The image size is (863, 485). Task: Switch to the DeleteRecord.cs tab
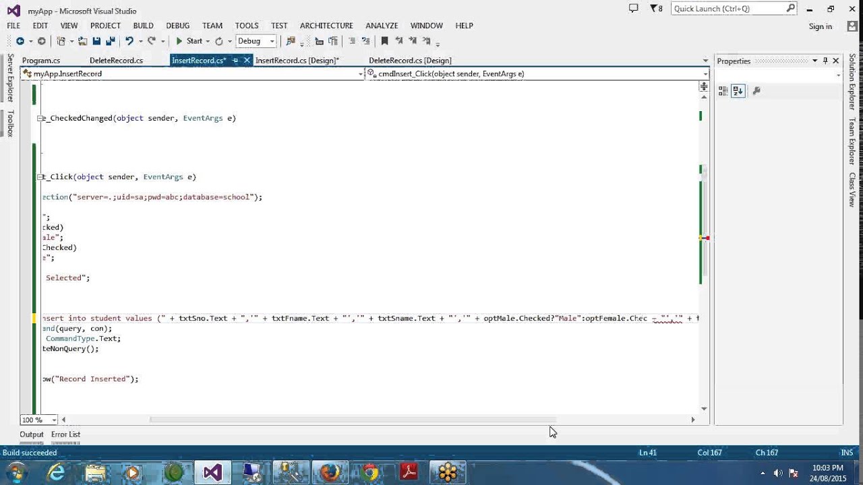[x=116, y=61]
